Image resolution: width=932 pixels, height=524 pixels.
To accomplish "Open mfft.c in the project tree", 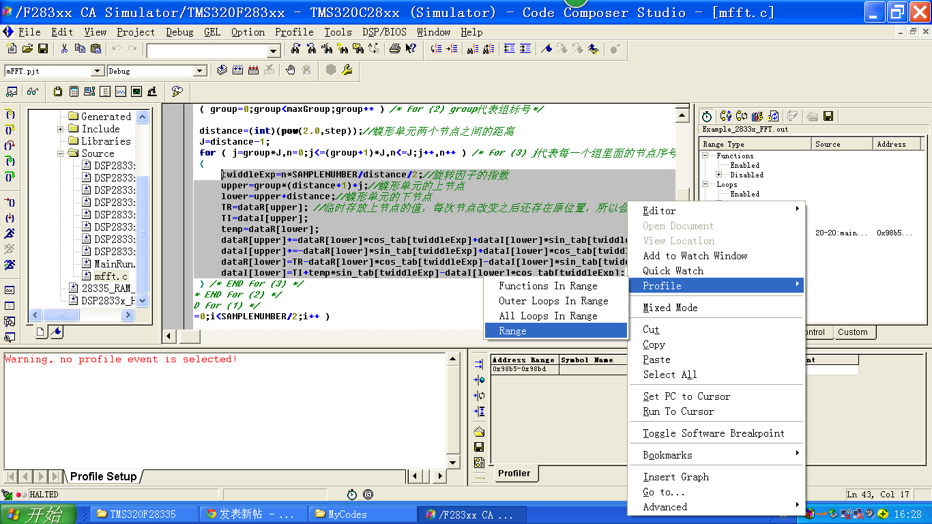I will tap(111, 276).
